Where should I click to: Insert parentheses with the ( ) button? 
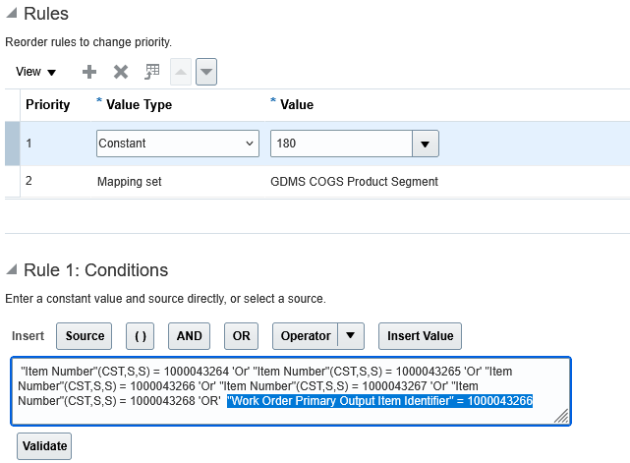click(141, 336)
